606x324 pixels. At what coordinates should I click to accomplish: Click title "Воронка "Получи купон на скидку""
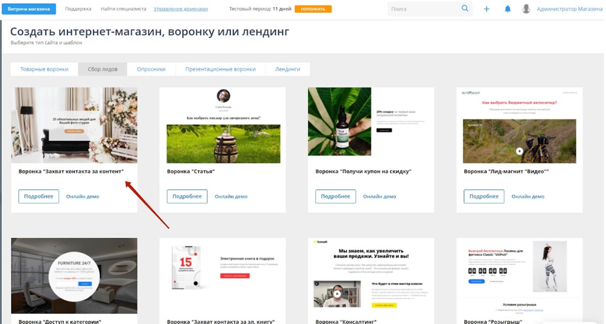[x=363, y=171]
